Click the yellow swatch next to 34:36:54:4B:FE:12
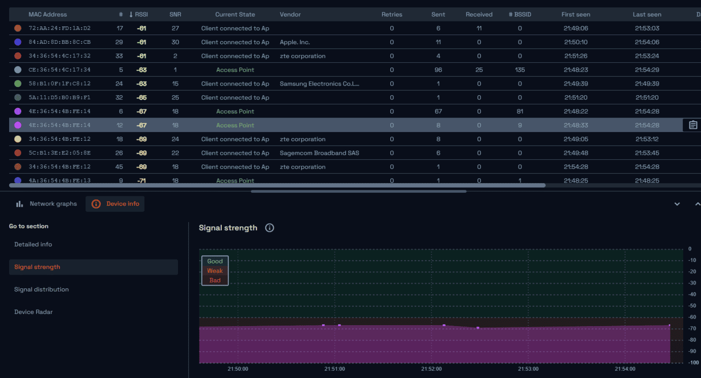Screen dimensions: 701x378 (16, 139)
